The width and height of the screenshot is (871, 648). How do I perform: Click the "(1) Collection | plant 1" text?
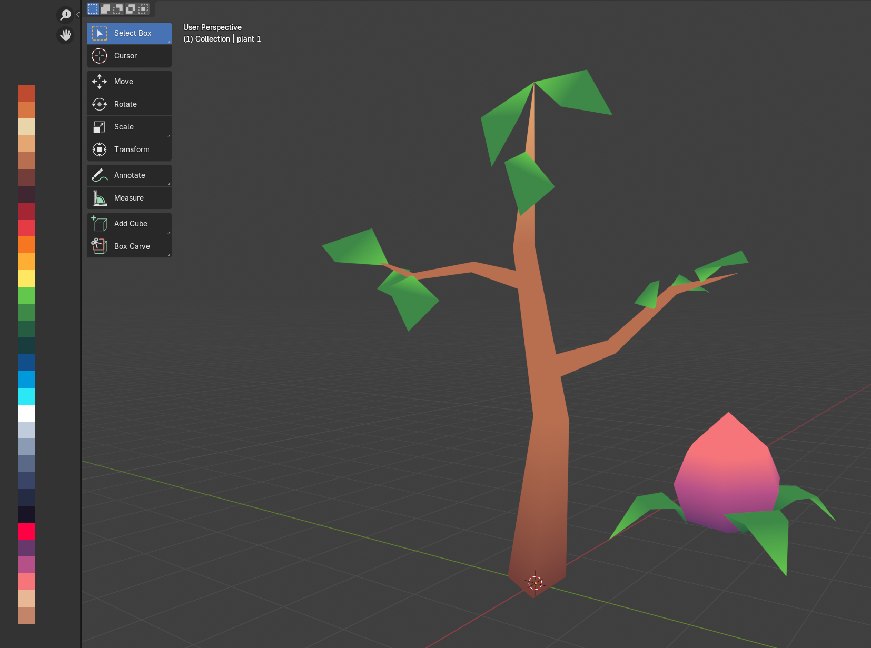click(x=222, y=39)
